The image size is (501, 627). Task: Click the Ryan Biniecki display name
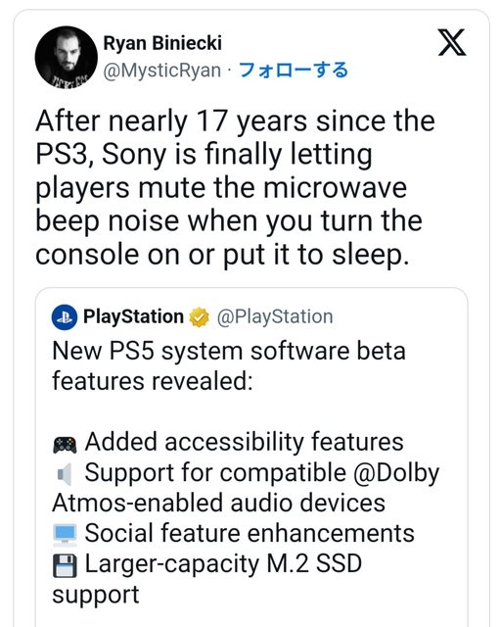coord(162,43)
